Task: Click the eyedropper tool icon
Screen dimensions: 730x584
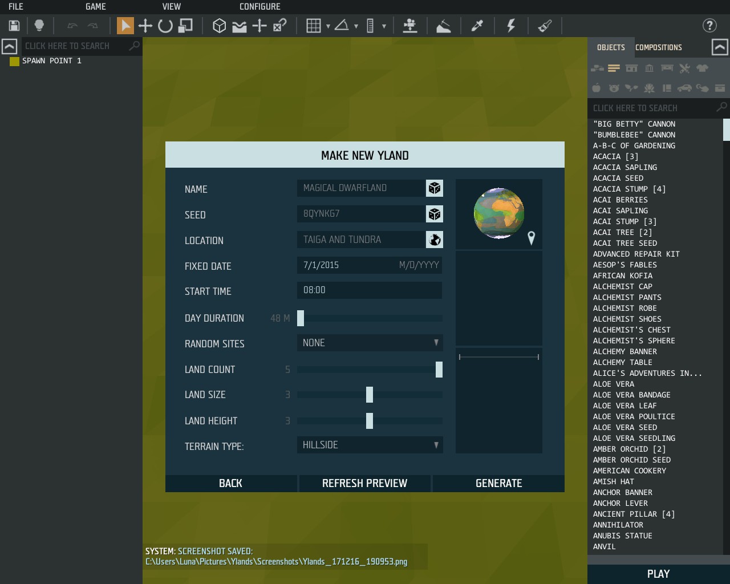Action: coord(477,26)
